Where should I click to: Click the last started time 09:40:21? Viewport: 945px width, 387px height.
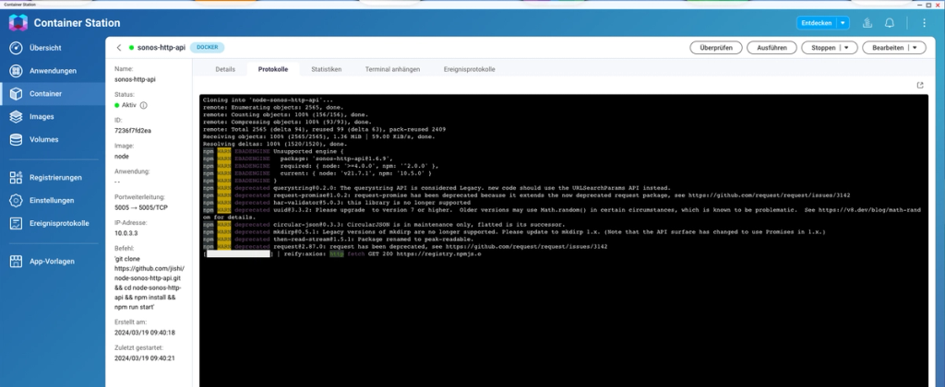coord(145,358)
